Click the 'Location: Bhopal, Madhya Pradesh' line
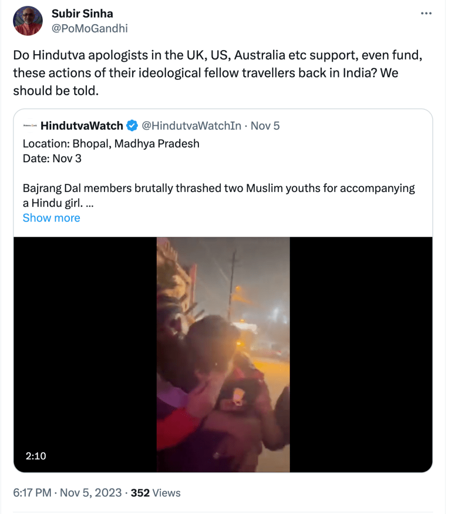458x514 pixels. click(x=111, y=144)
